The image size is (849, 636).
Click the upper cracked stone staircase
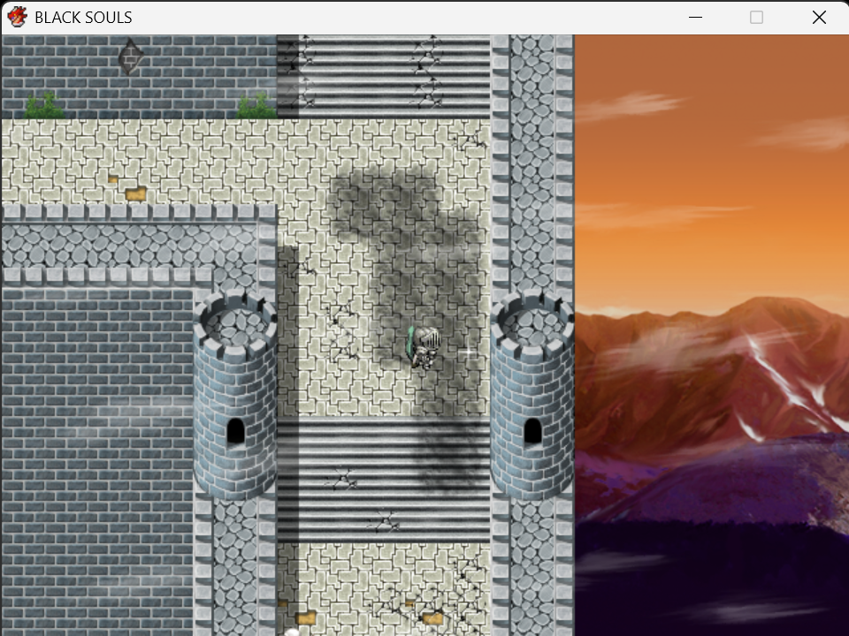383,76
